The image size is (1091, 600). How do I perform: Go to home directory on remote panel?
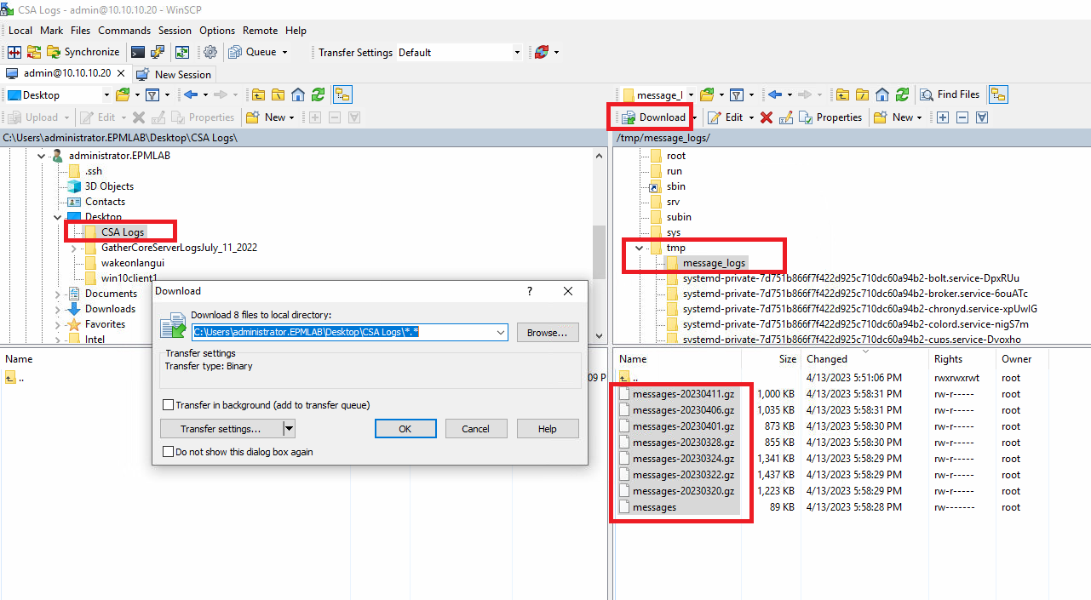(881, 94)
